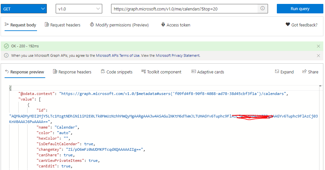Click the changeKey value text

tap(105, 149)
